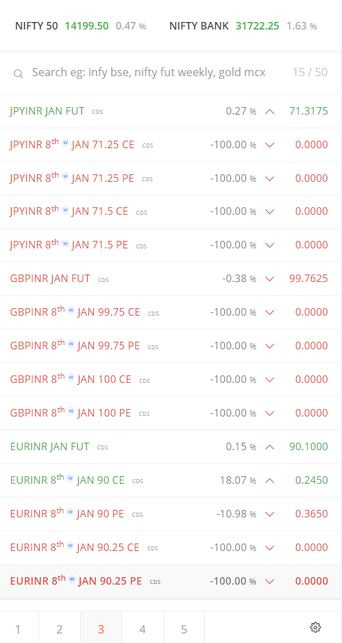Click weekly badge on JPYINR 71.25 CE

coord(65,143)
